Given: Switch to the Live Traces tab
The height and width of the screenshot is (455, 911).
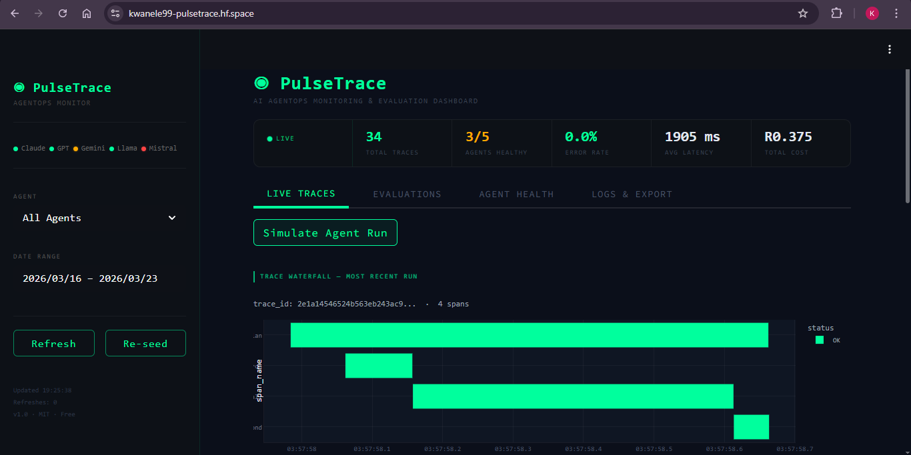Looking at the screenshot, I should (301, 194).
